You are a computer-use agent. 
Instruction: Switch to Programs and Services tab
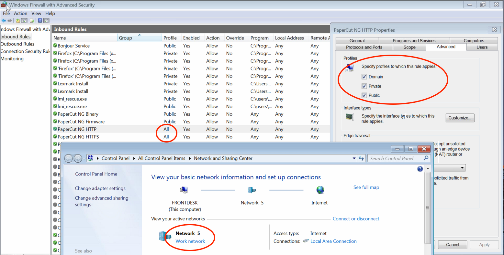(414, 41)
